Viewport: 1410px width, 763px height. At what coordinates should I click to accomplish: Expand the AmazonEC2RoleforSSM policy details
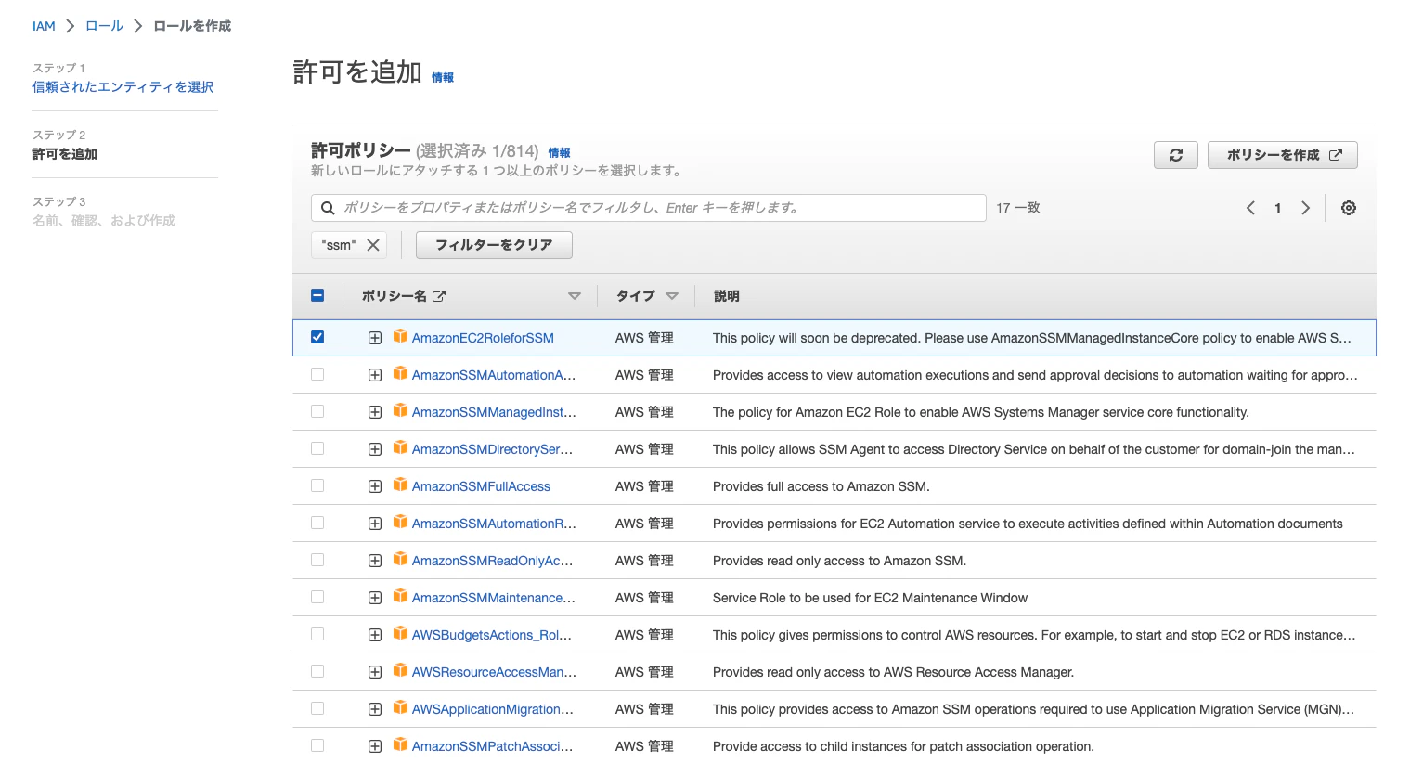click(x=375, y=338)
